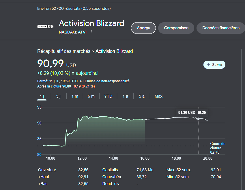The width and height of the screenshot is (245, 190).
Task: Click the Après la clôture 90,80 text
Action: click(x=54, y=86)
